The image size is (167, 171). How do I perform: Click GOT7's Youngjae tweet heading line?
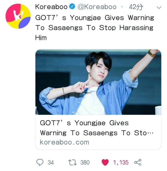pos(95,18)
